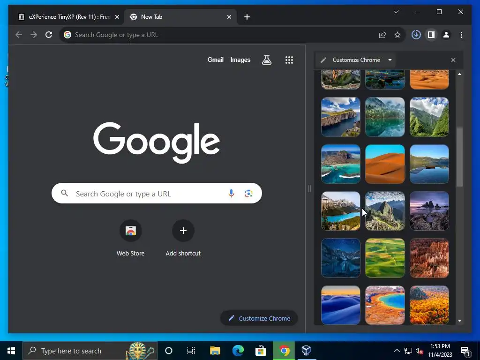
Task: Click the muted volume tray icon
Action: [x=420, y=351]
